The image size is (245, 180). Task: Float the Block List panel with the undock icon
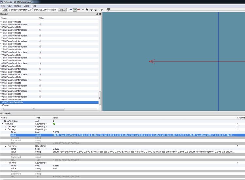pos(97,14)
